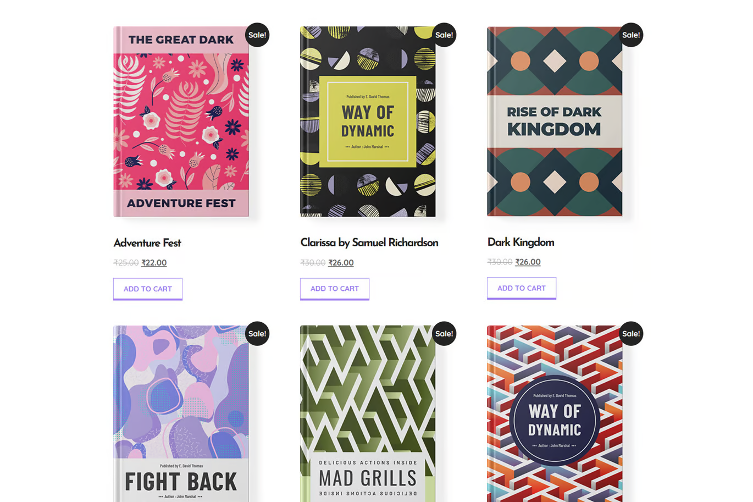This screenshot has width=753, height=502.
Task: Click the ₹26.00 sale price under Dark Kingdom
Action: (x=528, y=262)
